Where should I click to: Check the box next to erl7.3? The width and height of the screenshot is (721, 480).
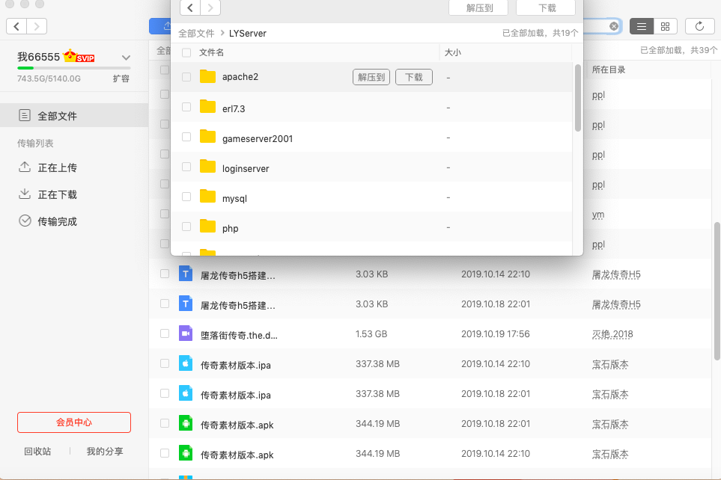click(x=186, y=108)
